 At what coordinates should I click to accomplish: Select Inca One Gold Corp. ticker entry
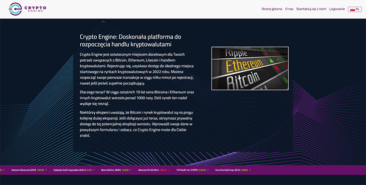click(x=233, y=170)
